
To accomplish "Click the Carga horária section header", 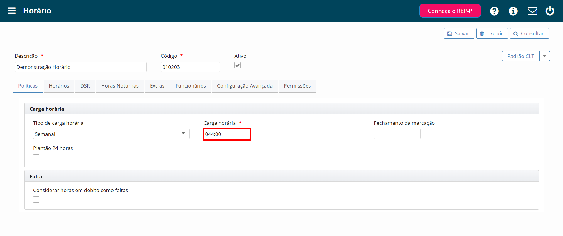I will [282, 109].
